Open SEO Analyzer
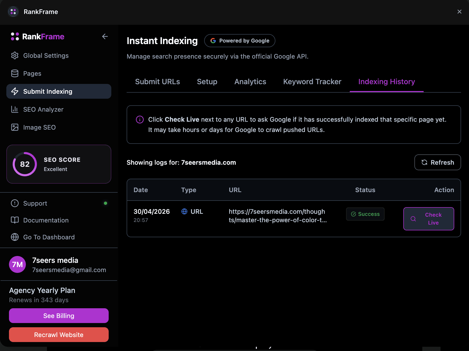 coord(59,109)
